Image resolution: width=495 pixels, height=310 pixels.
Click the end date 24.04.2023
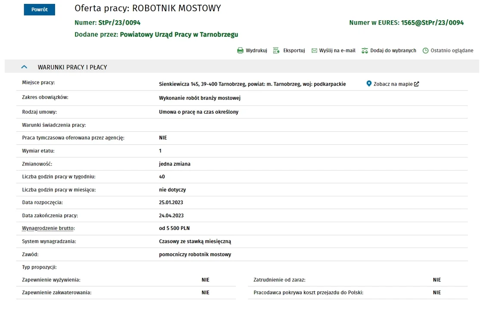[x=171, y=216]
